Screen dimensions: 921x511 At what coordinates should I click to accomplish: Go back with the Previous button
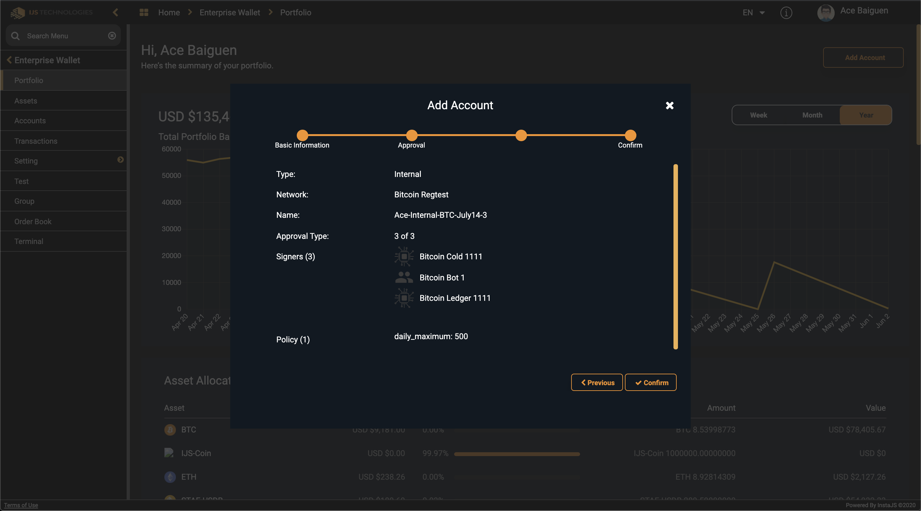597,382
